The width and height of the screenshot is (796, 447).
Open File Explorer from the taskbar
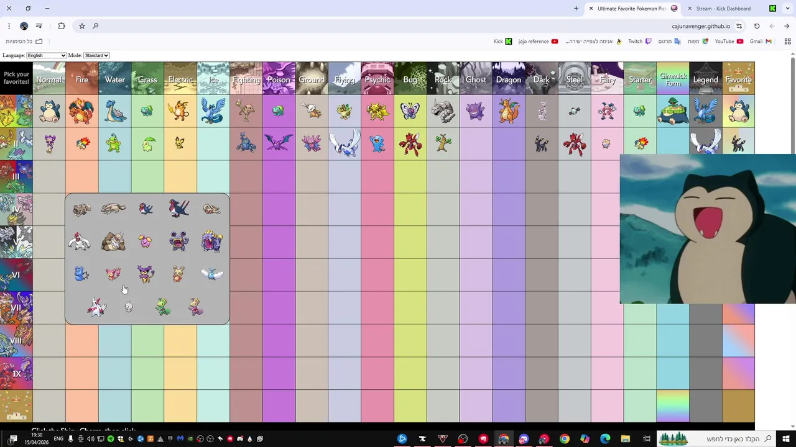[x=626, y=439]
